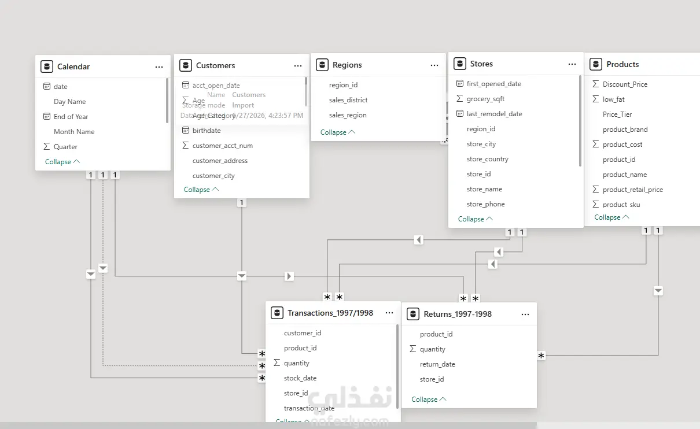Click the Stores table database icon
The image size is (700, 429).
460,64
